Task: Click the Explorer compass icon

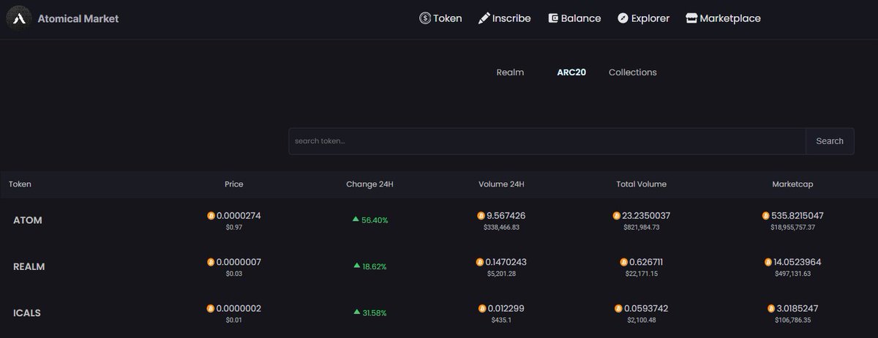Action: (623, 18)
